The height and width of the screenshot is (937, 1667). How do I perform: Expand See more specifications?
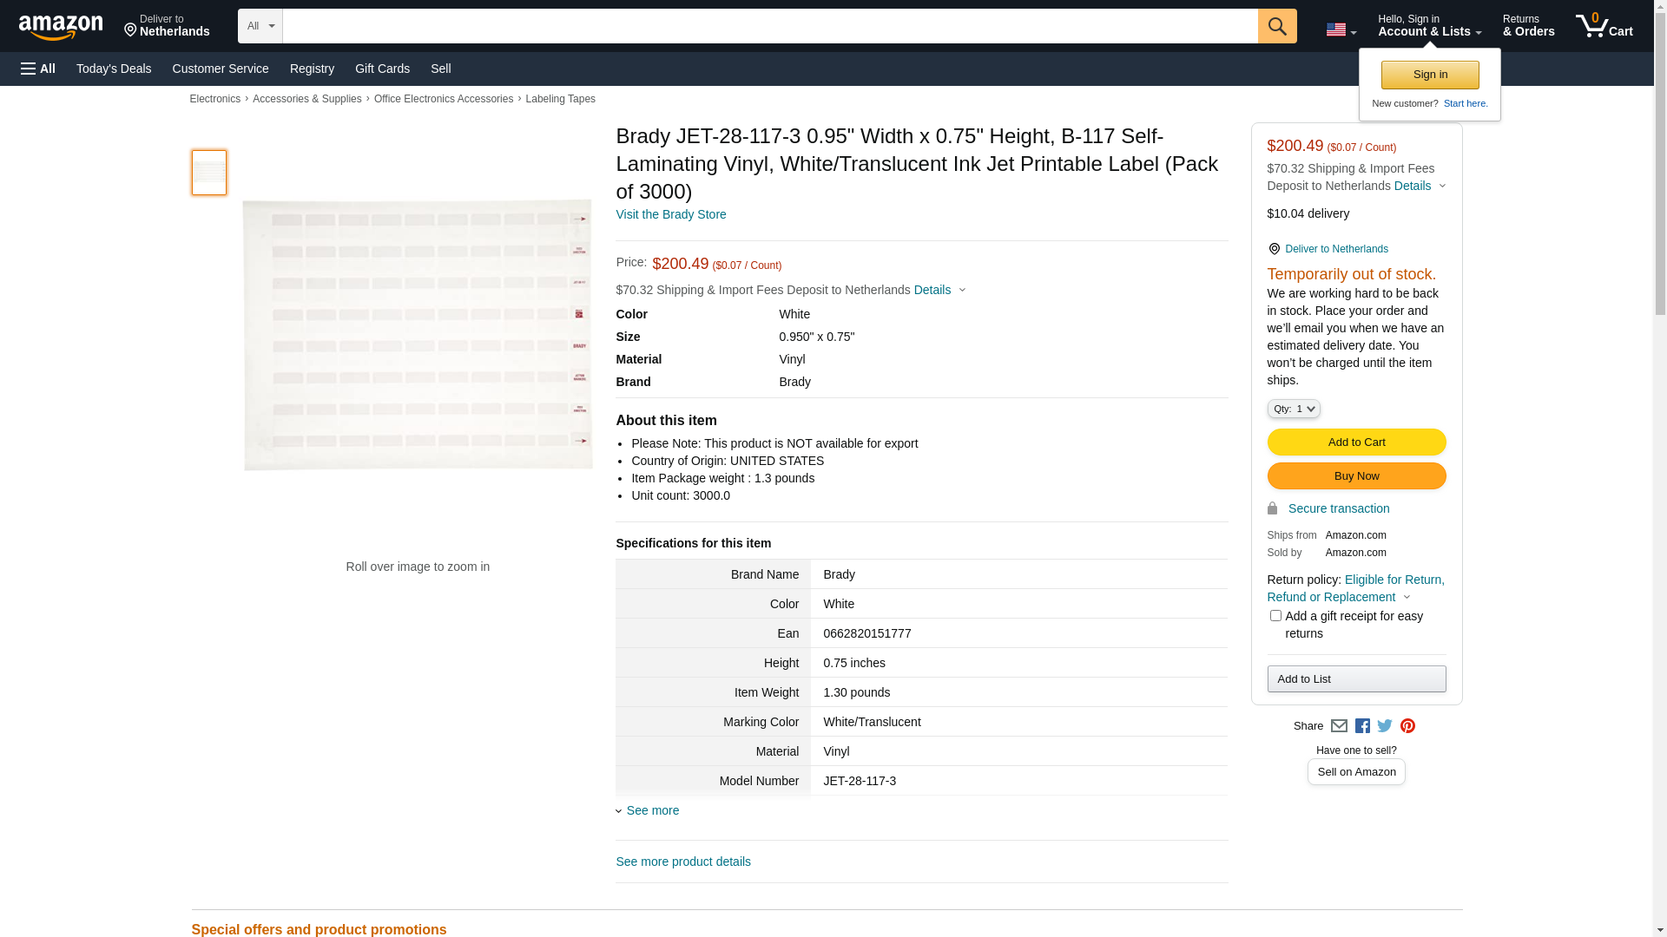[x=652, y=810]
